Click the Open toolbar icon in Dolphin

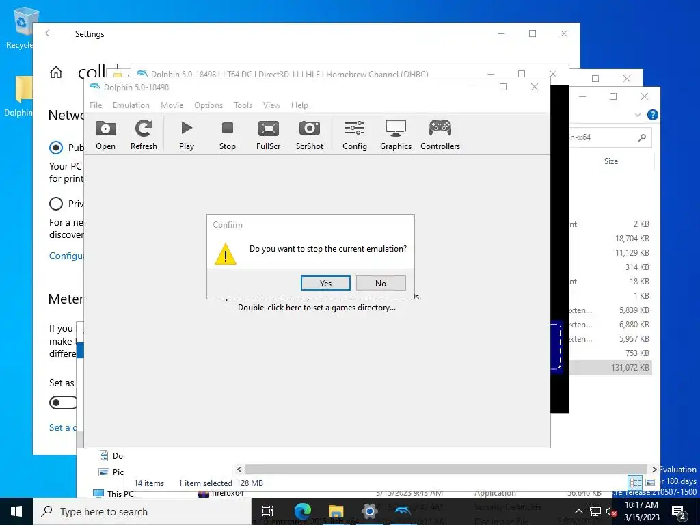pos(105,135)
